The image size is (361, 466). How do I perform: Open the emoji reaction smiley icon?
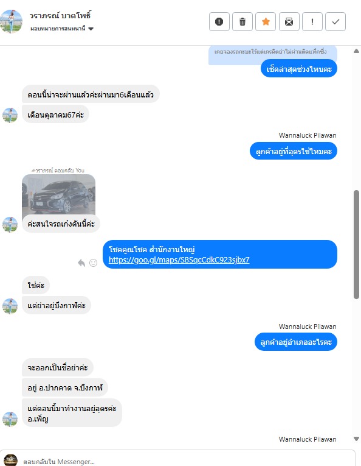[x=93, y=263]
